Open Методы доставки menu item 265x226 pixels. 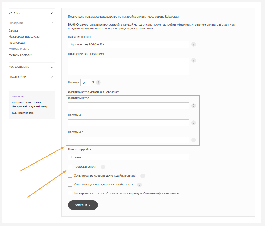[x=21, y=55]
